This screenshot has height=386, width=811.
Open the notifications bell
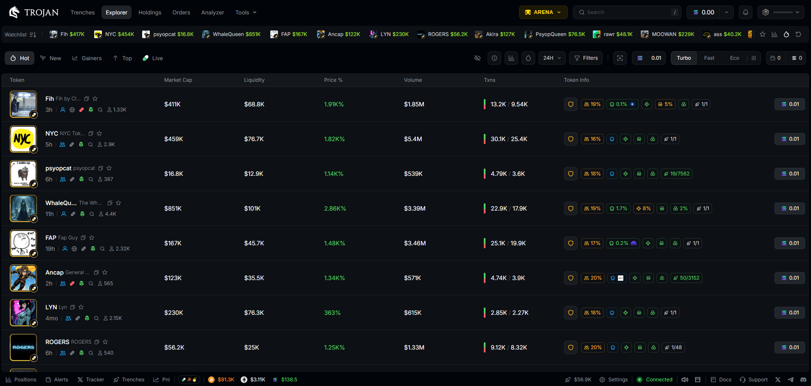[745, 12]
